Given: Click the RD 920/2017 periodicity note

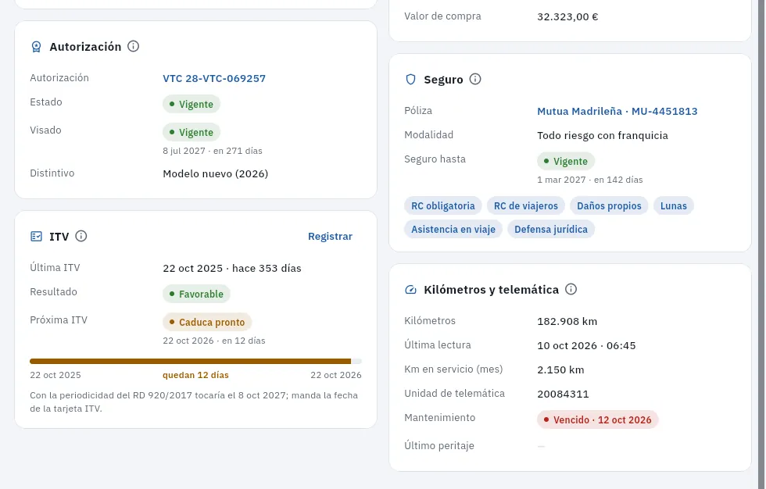Looking at the screenshot, I should (194, 402).
